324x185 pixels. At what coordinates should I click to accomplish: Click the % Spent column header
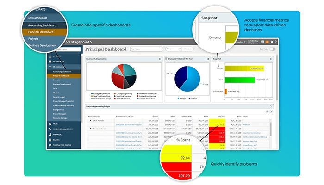pyautogui.click(x=222, y=117)
